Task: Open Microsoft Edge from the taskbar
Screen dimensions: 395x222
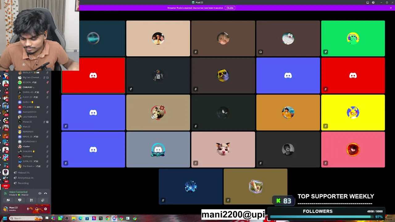Action: (80, 218)
